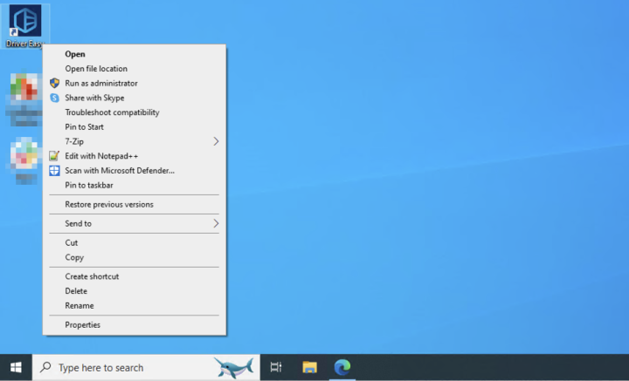Select Pin to taskbar option
Viewport: 629px width, 381px height.
[x=89, y=185]
